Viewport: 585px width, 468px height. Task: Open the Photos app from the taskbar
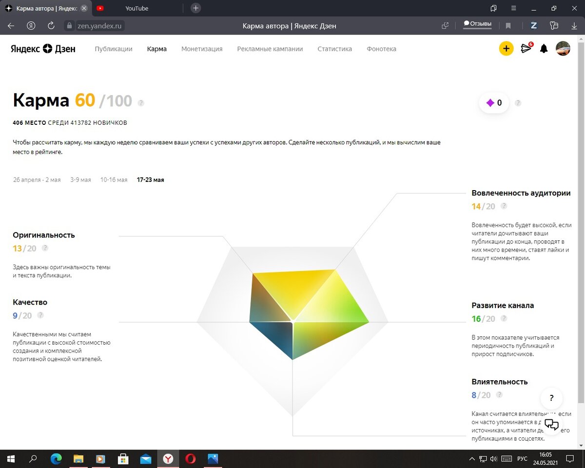coord(213,459)
